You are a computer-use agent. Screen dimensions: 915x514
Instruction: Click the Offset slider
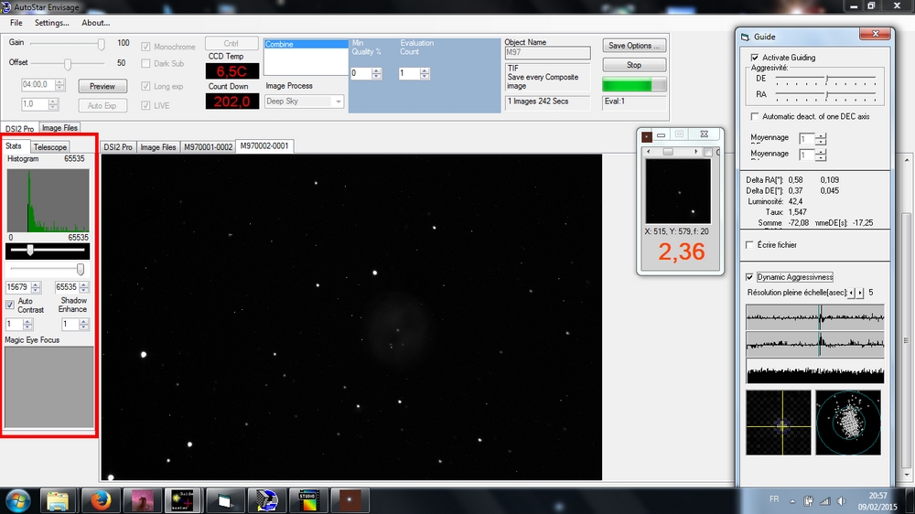[x=68, y=63]
